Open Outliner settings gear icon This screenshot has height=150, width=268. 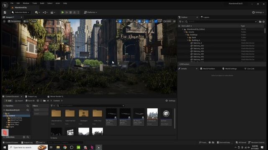(x=263, y=22)
